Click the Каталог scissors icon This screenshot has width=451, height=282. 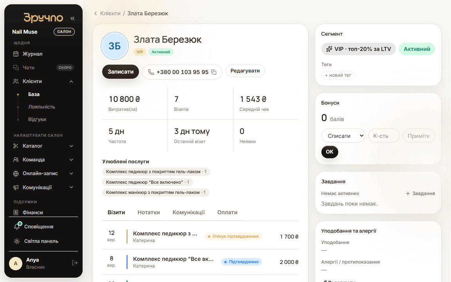click(x=16, y=146)
